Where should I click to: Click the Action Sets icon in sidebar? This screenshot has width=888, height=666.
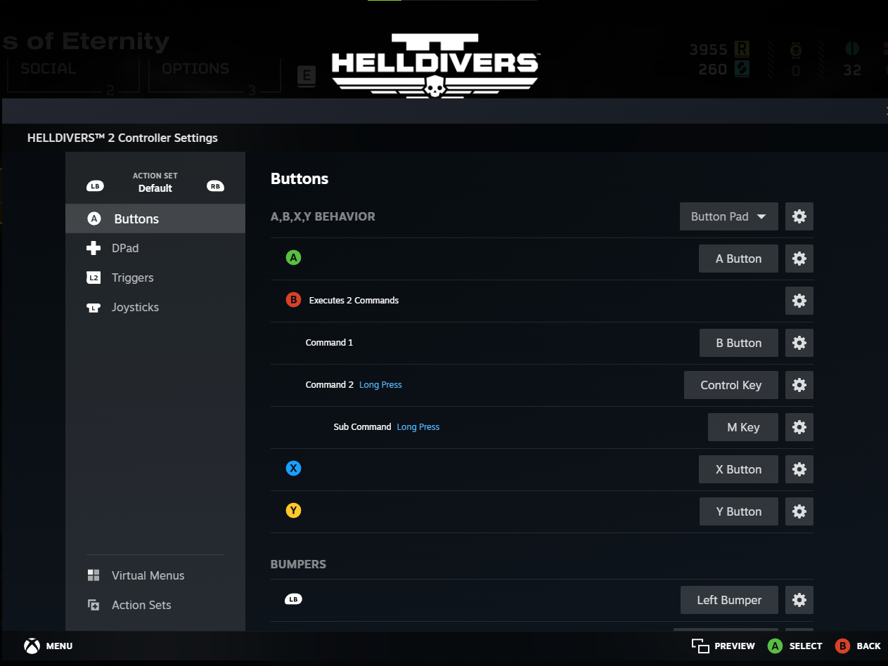94,605
